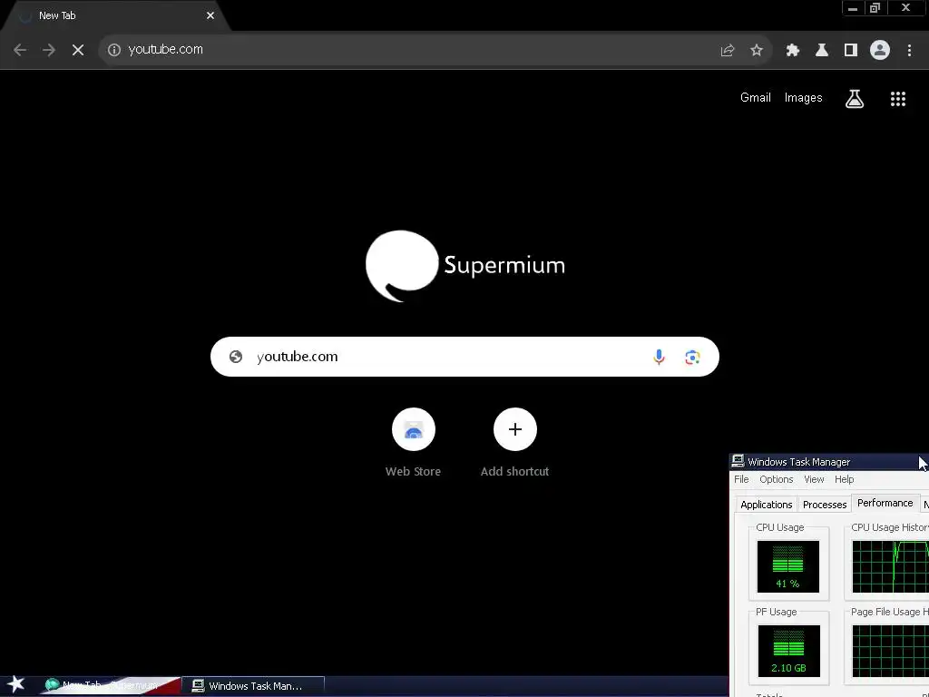Open the profile avatar menu

tap(880, 51)
